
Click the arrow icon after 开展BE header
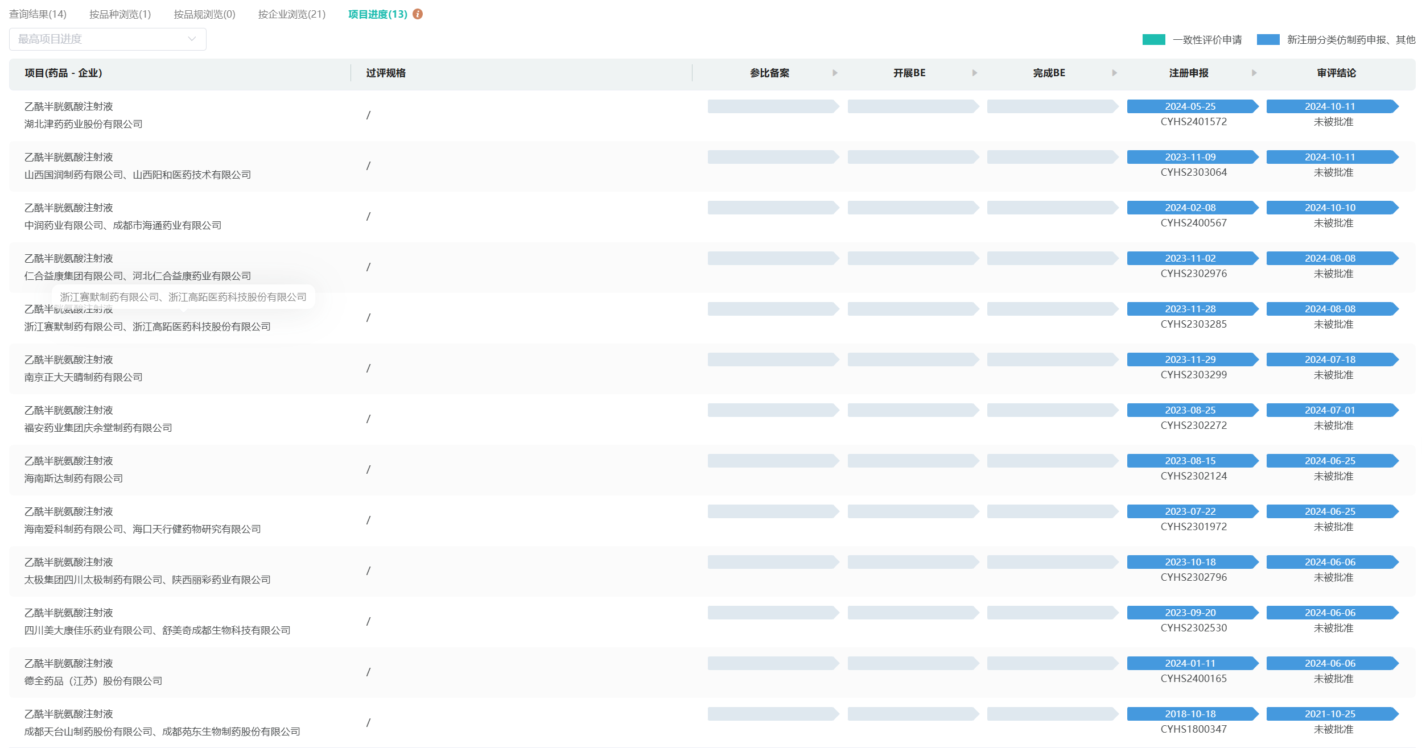974,73
